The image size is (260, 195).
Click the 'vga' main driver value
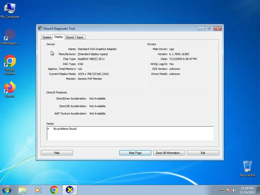click(171, 49)
